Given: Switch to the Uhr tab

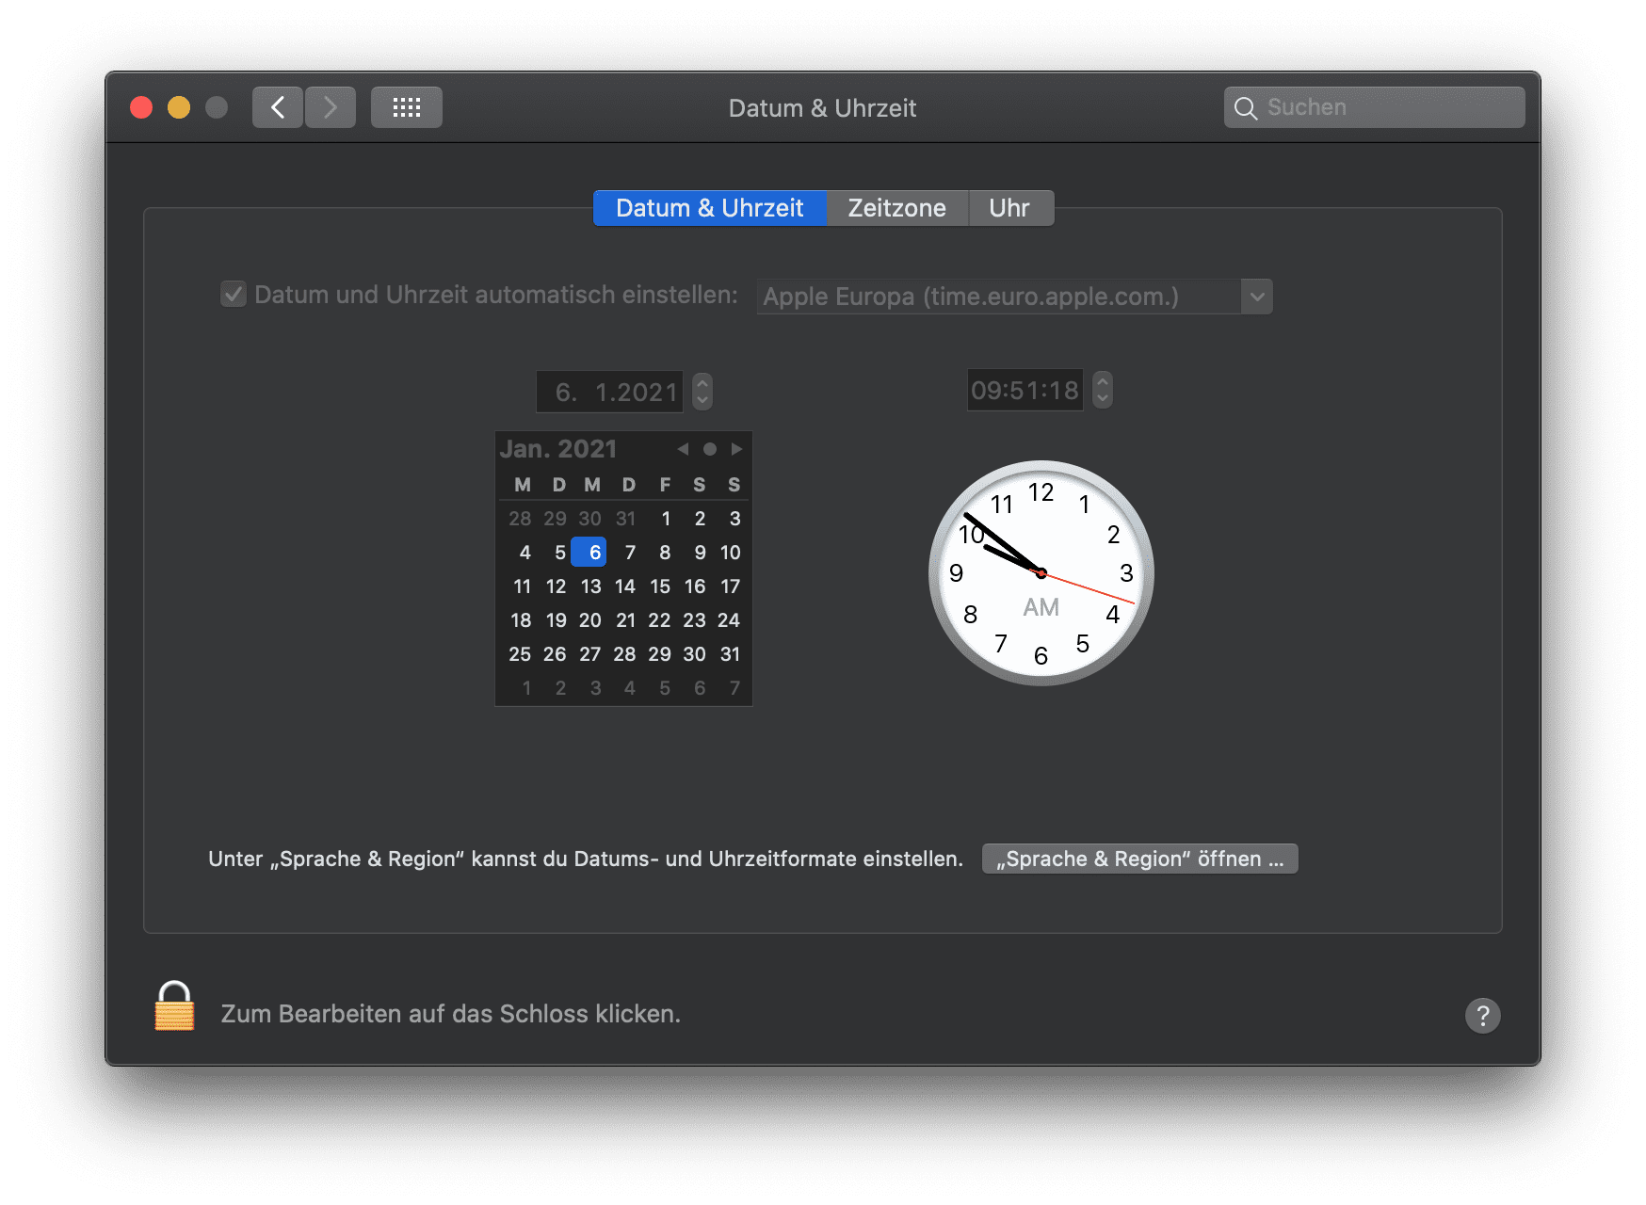Looking at the screenshot, I should tap(1009, 208).
